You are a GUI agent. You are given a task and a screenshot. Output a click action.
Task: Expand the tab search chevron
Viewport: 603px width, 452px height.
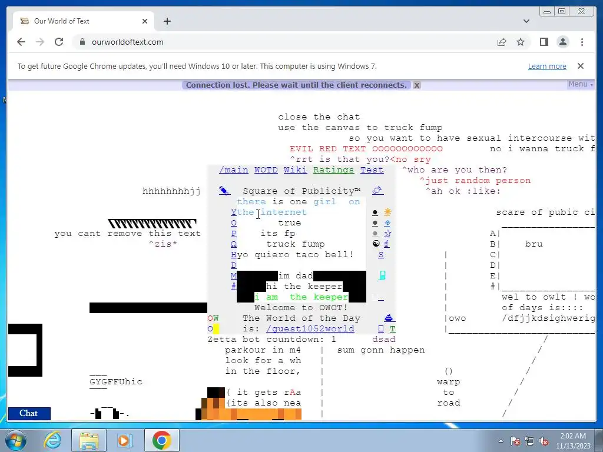(x=526, y=21)
